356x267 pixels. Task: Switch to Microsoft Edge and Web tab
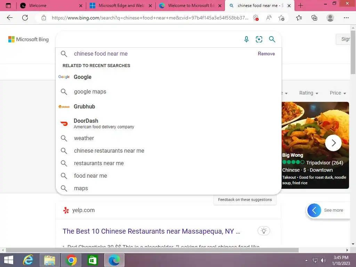[121, 6]
